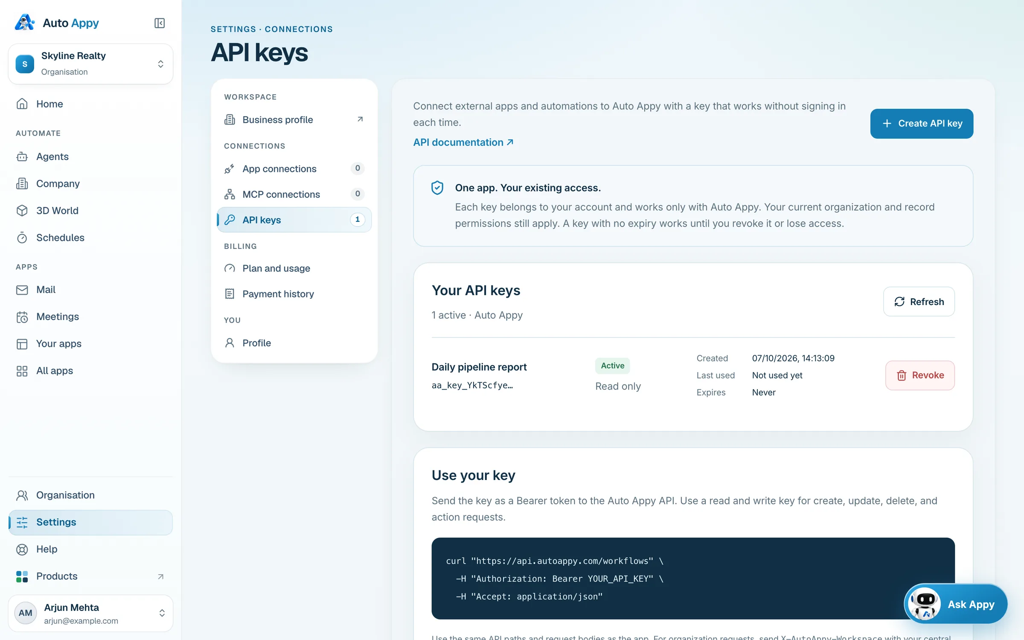Screen dimensions: 1024x640
Task: Revoke the Daily pipeline report key
Action: 920,375
